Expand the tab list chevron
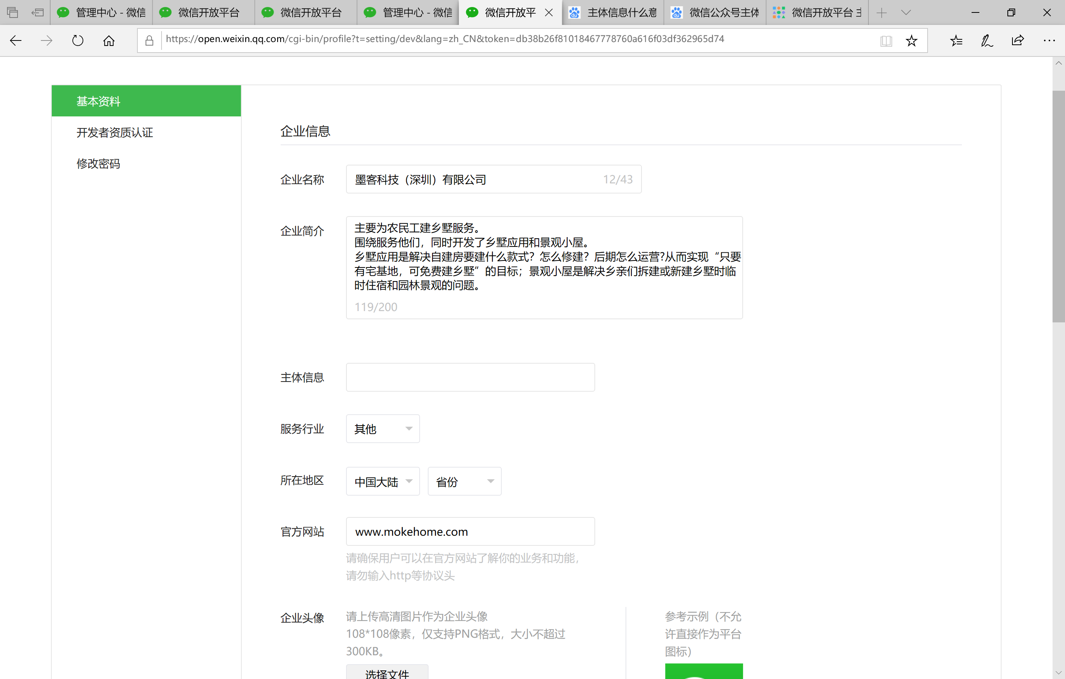Screen dimensions: 1065x679 pyautogui.click(x=906, y=12)
